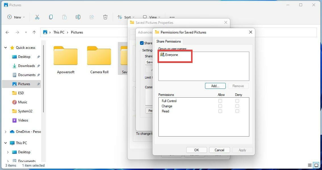Go back with the left arrow icon
The image size is (322, 170).
[7, 32]
